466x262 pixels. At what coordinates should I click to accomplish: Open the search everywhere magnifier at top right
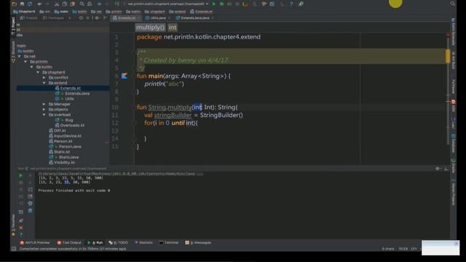[x=453, y=4]
